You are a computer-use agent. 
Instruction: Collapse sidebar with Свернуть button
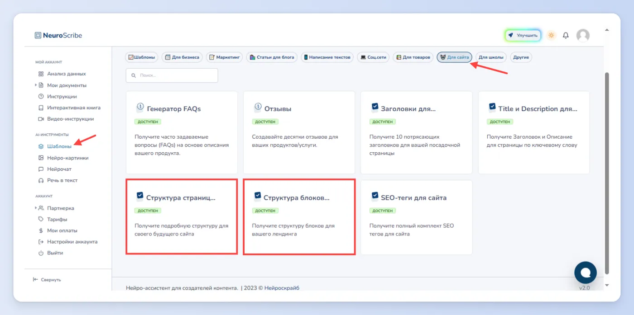pos(47,280)
